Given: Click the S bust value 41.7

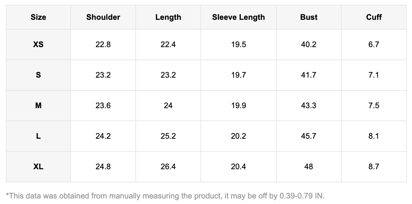Looking at the screenshot, I should point(309,75).
